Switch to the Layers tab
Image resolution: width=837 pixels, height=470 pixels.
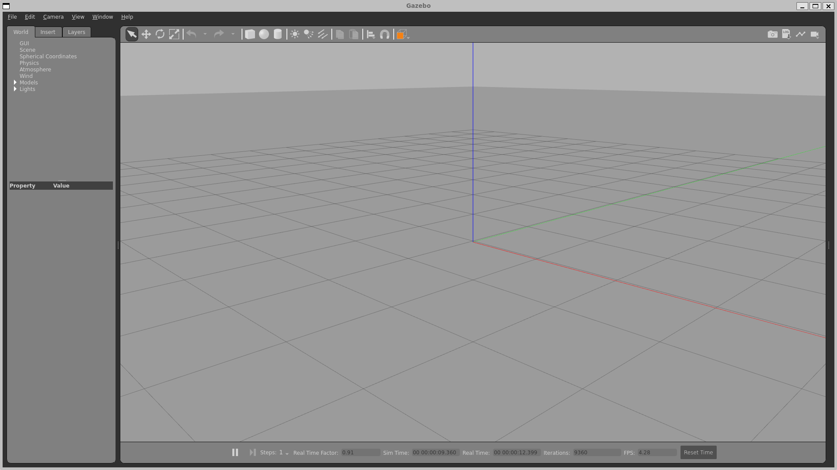76,32
